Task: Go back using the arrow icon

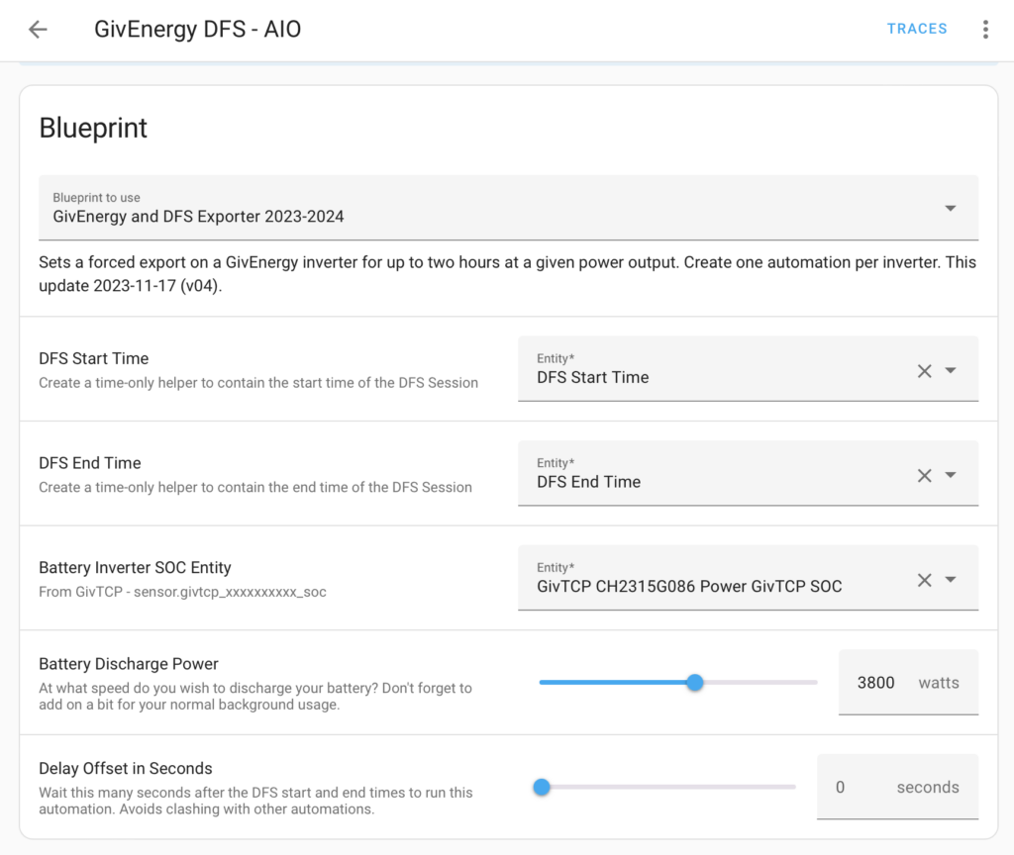Action: (x=39, y=29)
